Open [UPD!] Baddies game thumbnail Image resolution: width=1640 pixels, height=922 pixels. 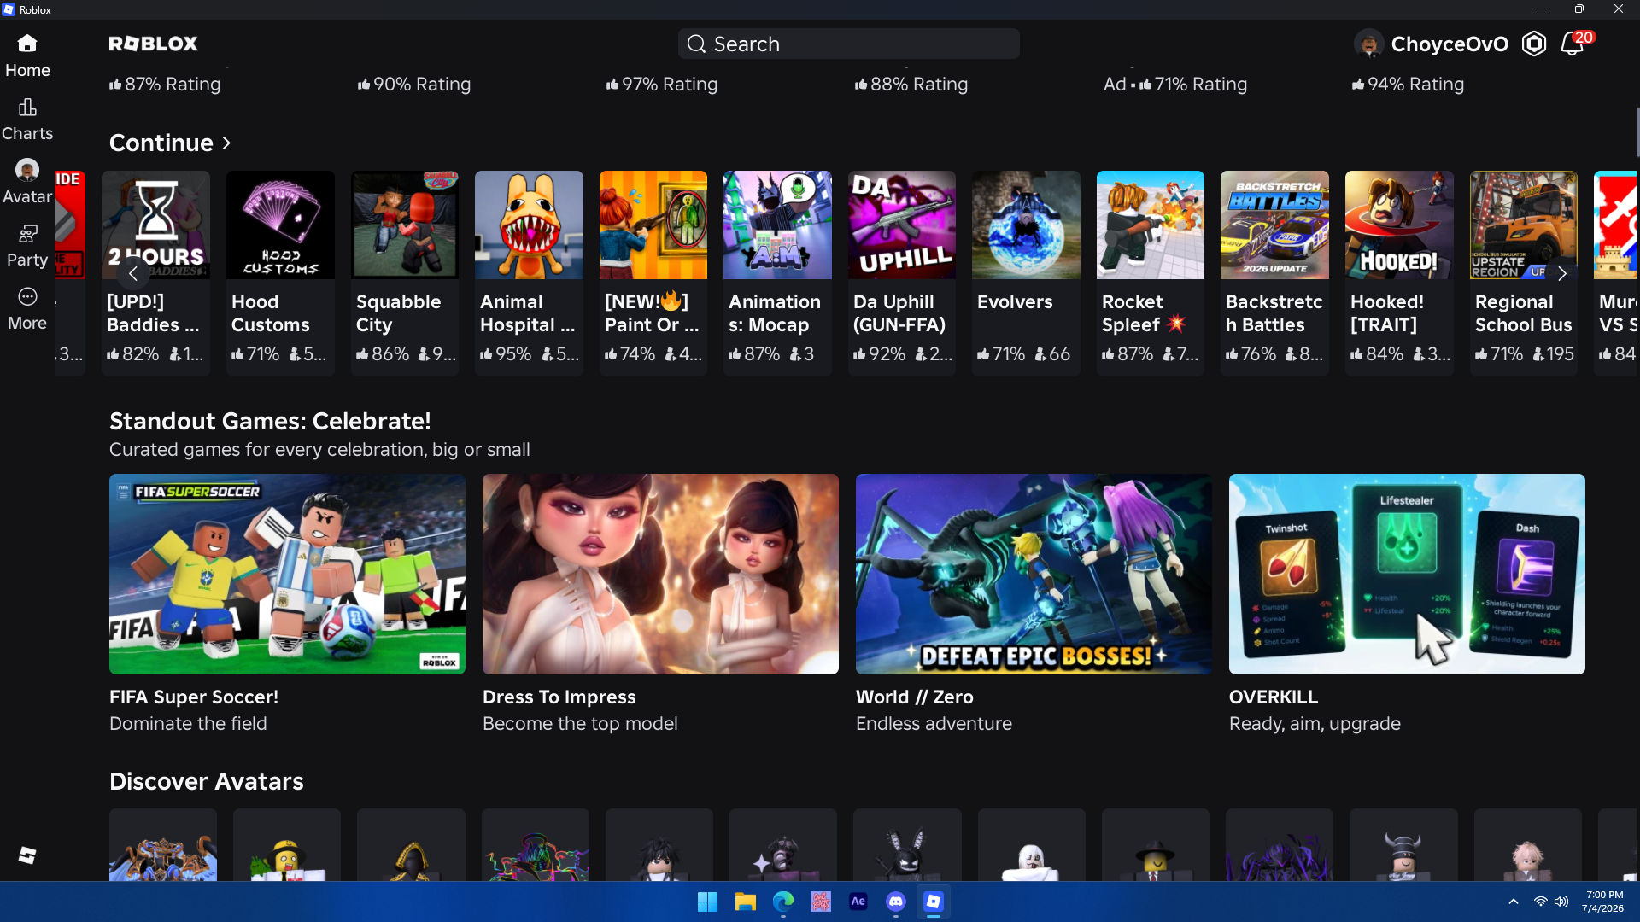[x=155, y=225]
